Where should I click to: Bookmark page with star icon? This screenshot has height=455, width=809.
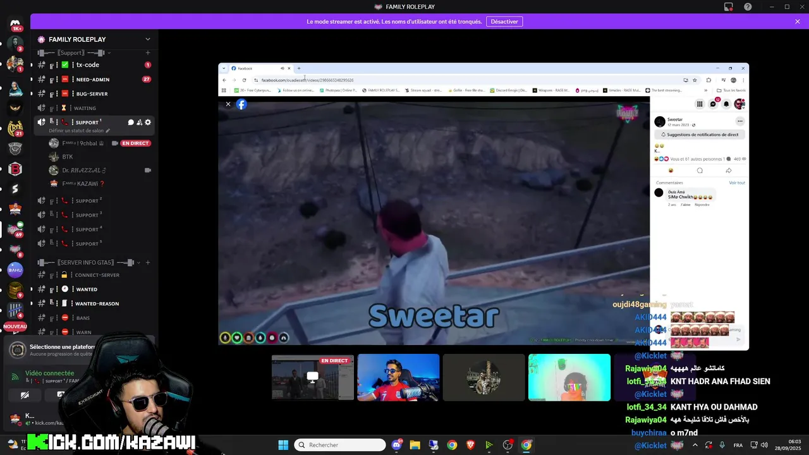tap(695, 80)
